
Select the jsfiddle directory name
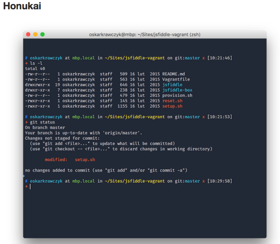(x=172, y=85)
